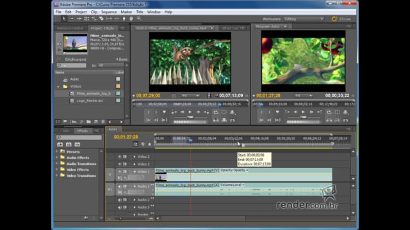Toggle Video 3 track output eye
The image size is (410, 230).
(120, 157)
